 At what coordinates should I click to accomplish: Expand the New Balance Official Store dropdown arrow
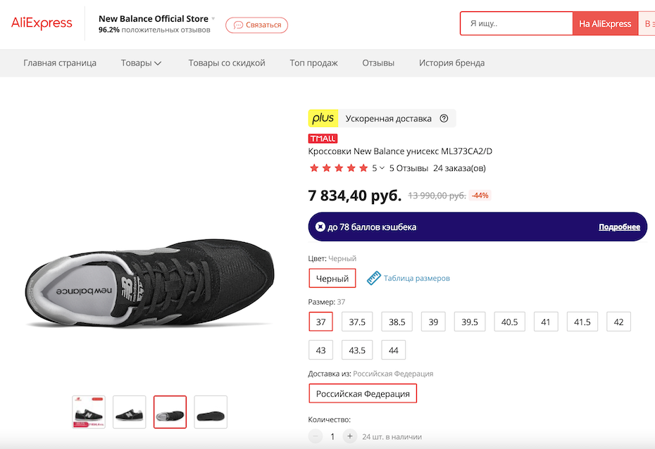tap(213, 19)
